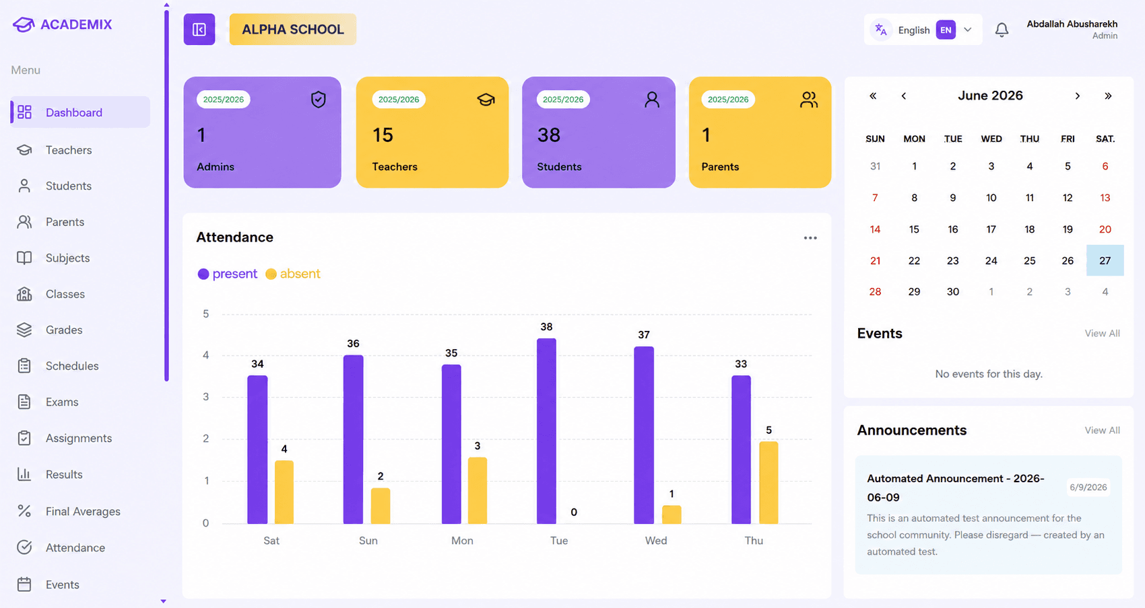Click the Results bar chart icon
The width and height of the screenshot is (1145, 608).
[x=24, y=474]
